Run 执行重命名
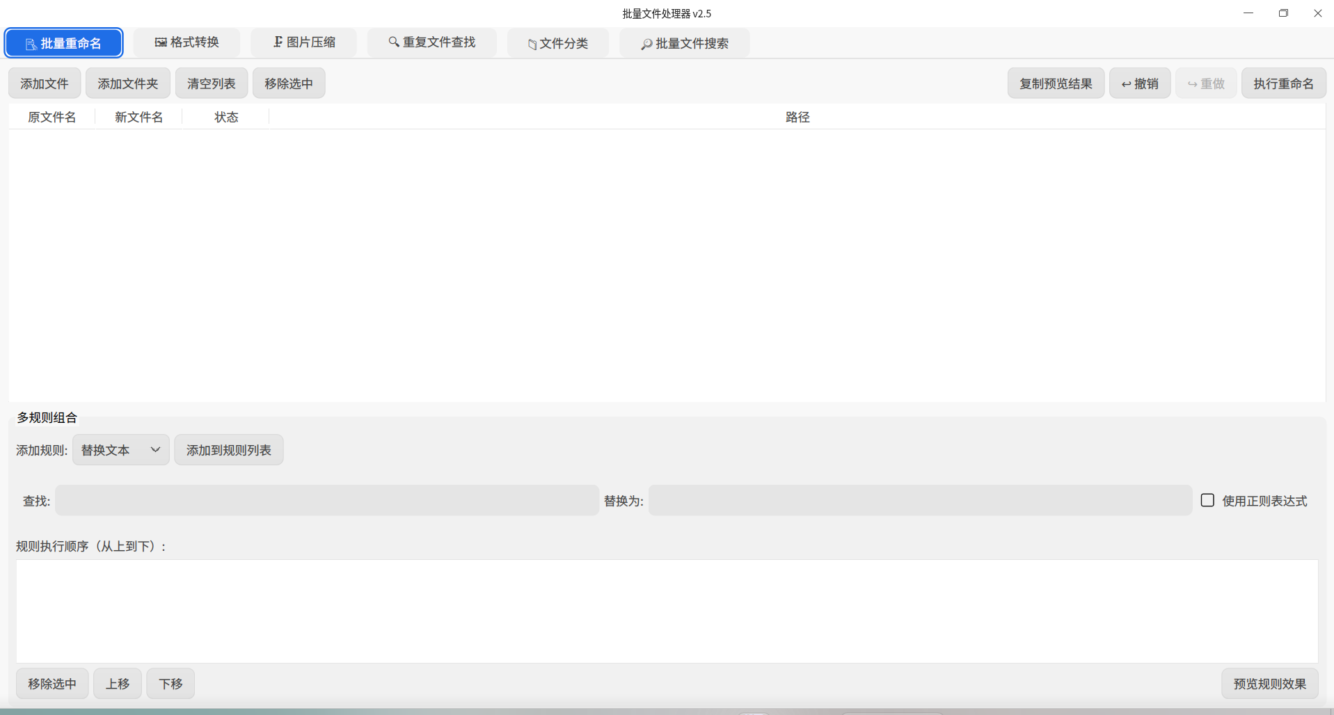The width and height of the screenshot is (1334, 715). click(x=1284, y=83)
